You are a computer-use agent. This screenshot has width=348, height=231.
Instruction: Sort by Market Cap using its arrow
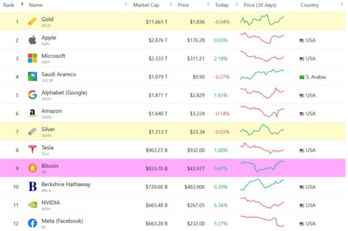click(x=171, y=4)
